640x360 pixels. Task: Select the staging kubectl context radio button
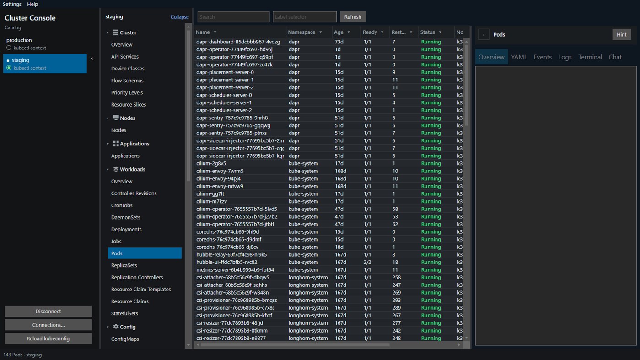(9, 68)
